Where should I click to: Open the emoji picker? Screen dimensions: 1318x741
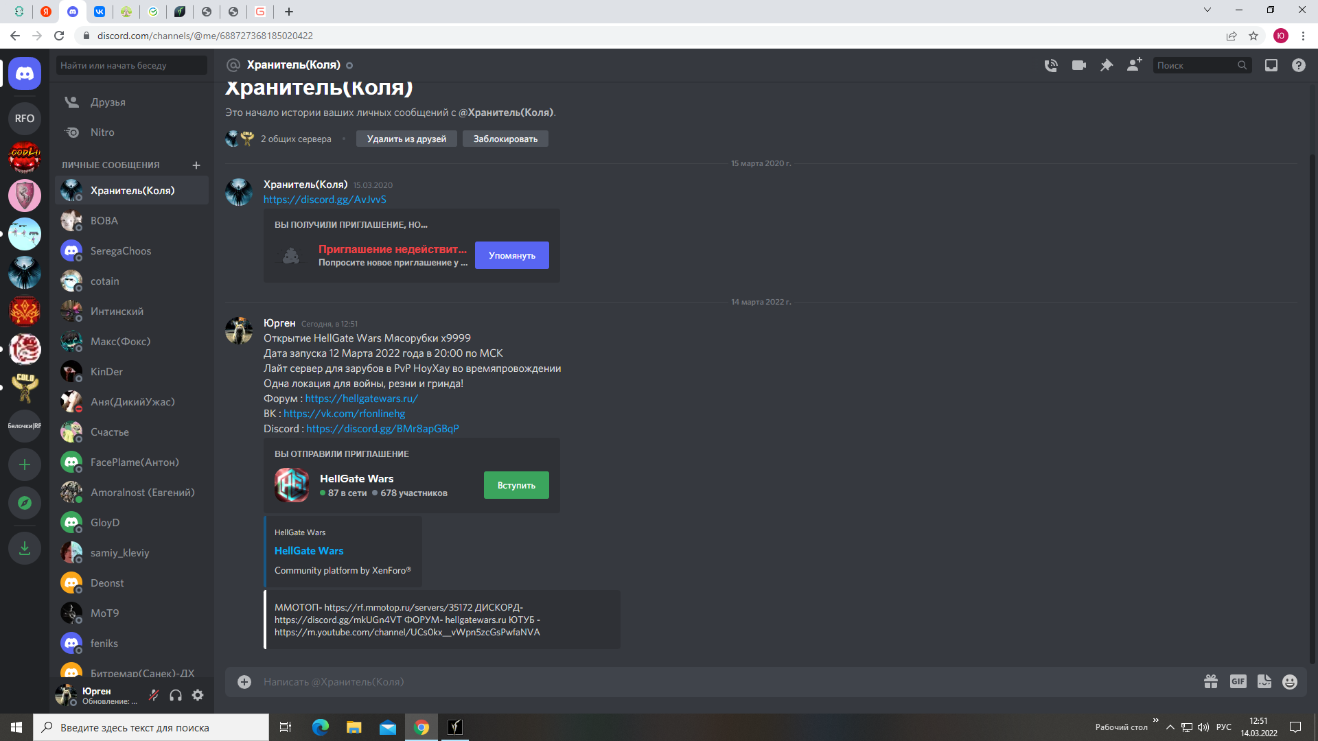tap(1290, 682)
